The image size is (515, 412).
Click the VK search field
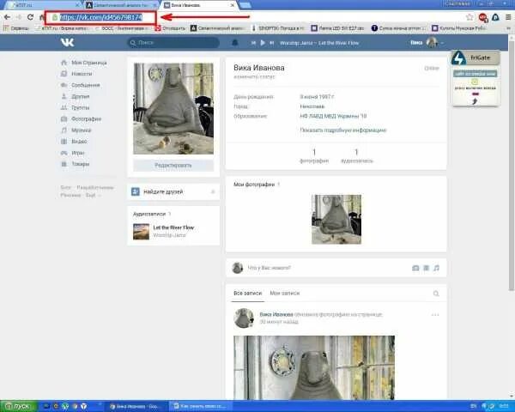click(173, 43)
